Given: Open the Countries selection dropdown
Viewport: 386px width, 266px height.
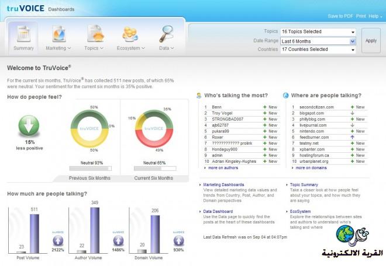Looking at the screenshot, I should click(x=318, y=50).
